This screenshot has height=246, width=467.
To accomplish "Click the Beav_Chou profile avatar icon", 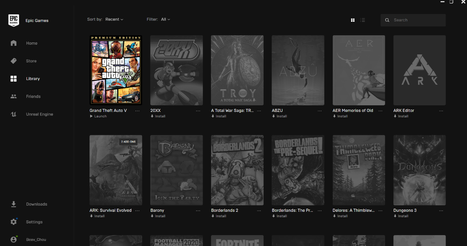I will (14, 239).
